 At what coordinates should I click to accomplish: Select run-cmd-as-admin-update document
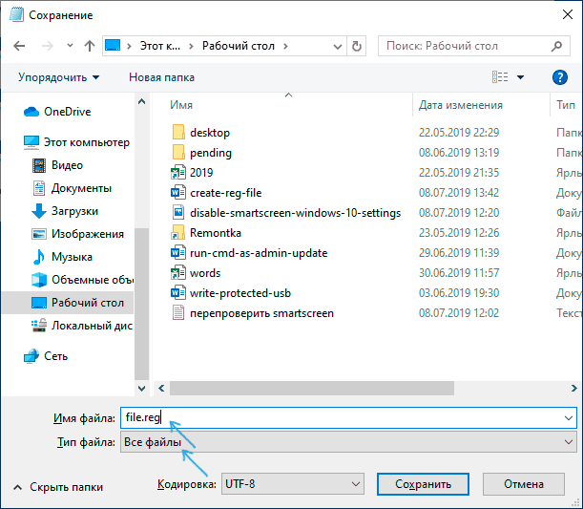coord(249,253)
